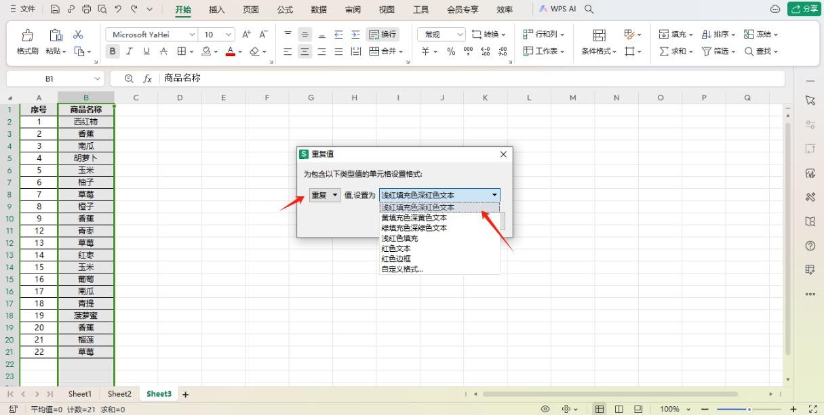Select 自定义格式... option in list
Image resolution: width=824 pixels, height=415 pixels.
(x=402, y=269)
